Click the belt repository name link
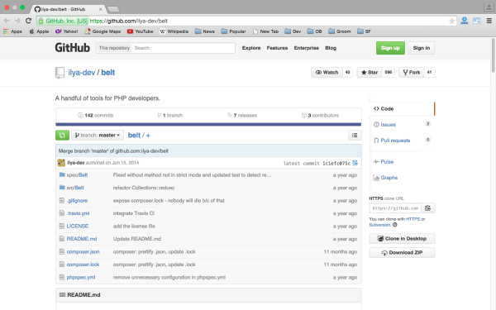The image size is (496, 310). [107, 73]
